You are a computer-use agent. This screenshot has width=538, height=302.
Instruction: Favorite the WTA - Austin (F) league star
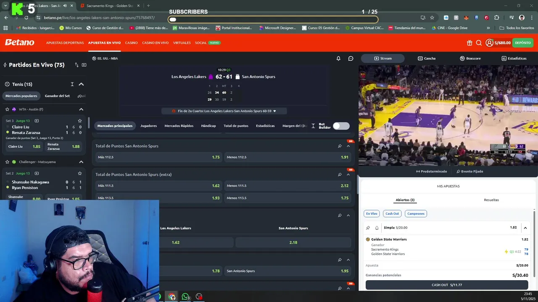tap(7, 109)
